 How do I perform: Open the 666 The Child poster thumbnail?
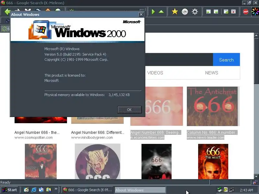(x=41, y=161)
